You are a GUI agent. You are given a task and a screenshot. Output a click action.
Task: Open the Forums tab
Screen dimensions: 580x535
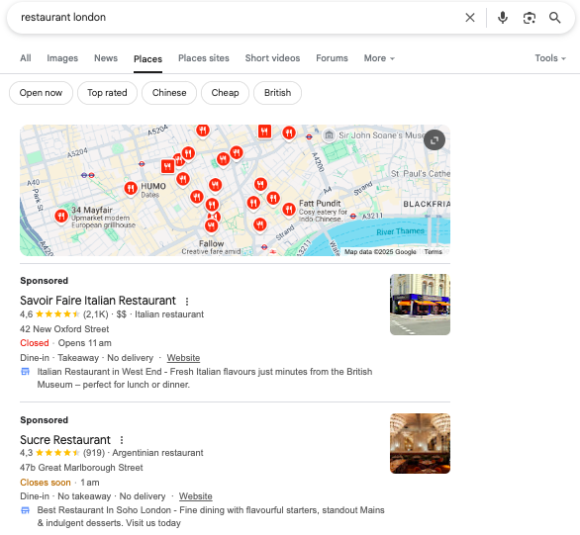tap(332, 58)
